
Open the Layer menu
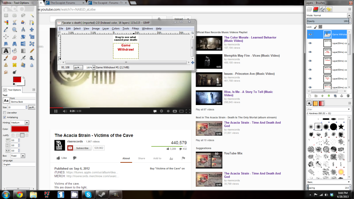tap(106, 28)
